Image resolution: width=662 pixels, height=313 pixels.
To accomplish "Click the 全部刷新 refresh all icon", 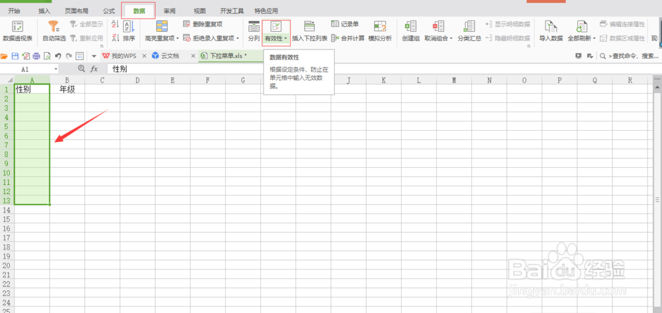I will point(582,26).
